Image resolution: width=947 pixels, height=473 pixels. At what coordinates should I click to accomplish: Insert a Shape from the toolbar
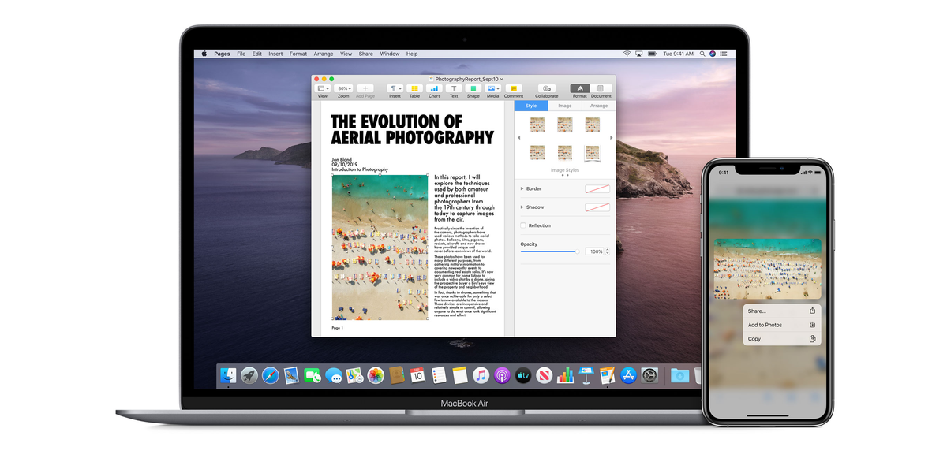(473, 88)
